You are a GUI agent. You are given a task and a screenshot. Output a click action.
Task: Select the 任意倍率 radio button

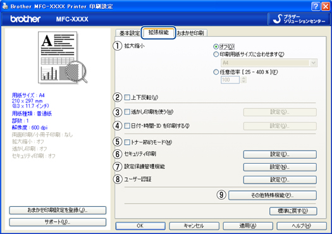click(216, 72)
